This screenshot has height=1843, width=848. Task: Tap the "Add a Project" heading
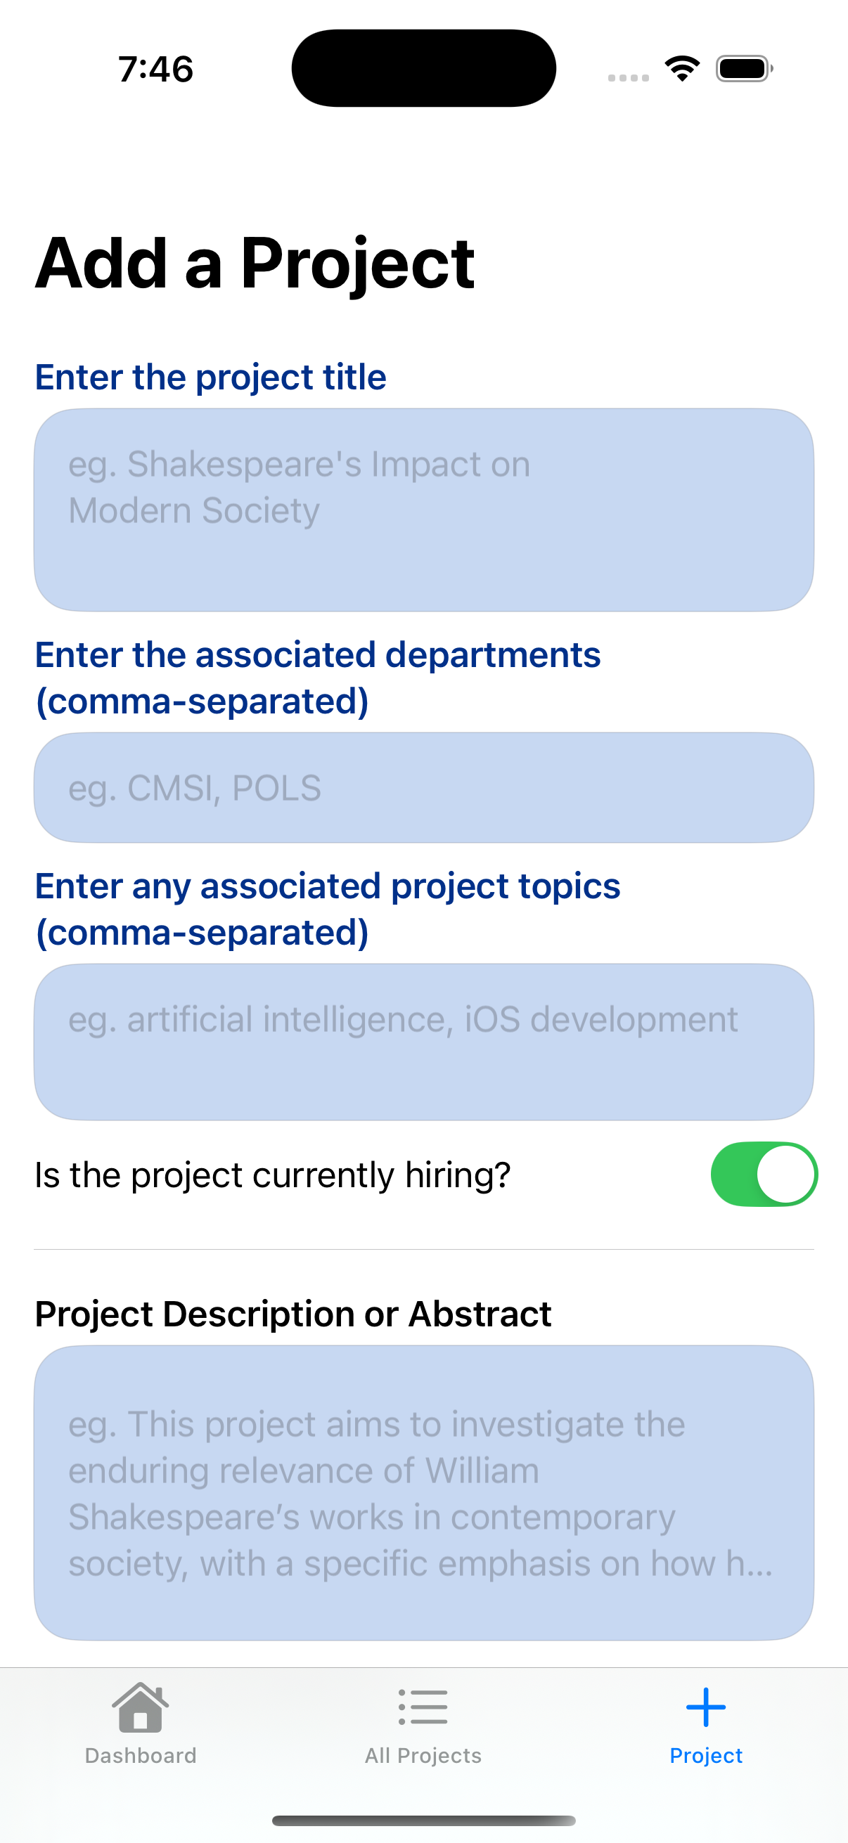(x=255, y=264)
